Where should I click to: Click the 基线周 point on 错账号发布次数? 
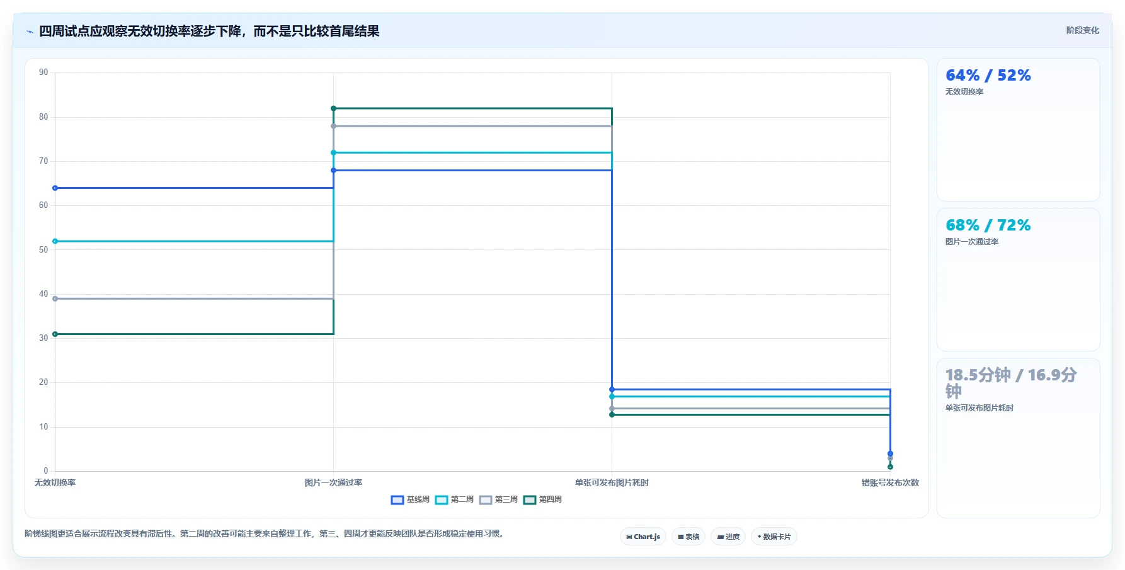pyautogui.click(x=890, y=453)
